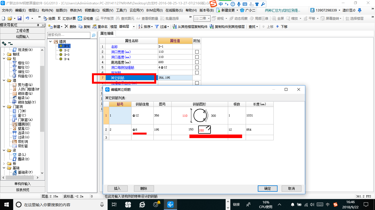
Task: Select 窗(C) in the tree
Action: [19, 115]
